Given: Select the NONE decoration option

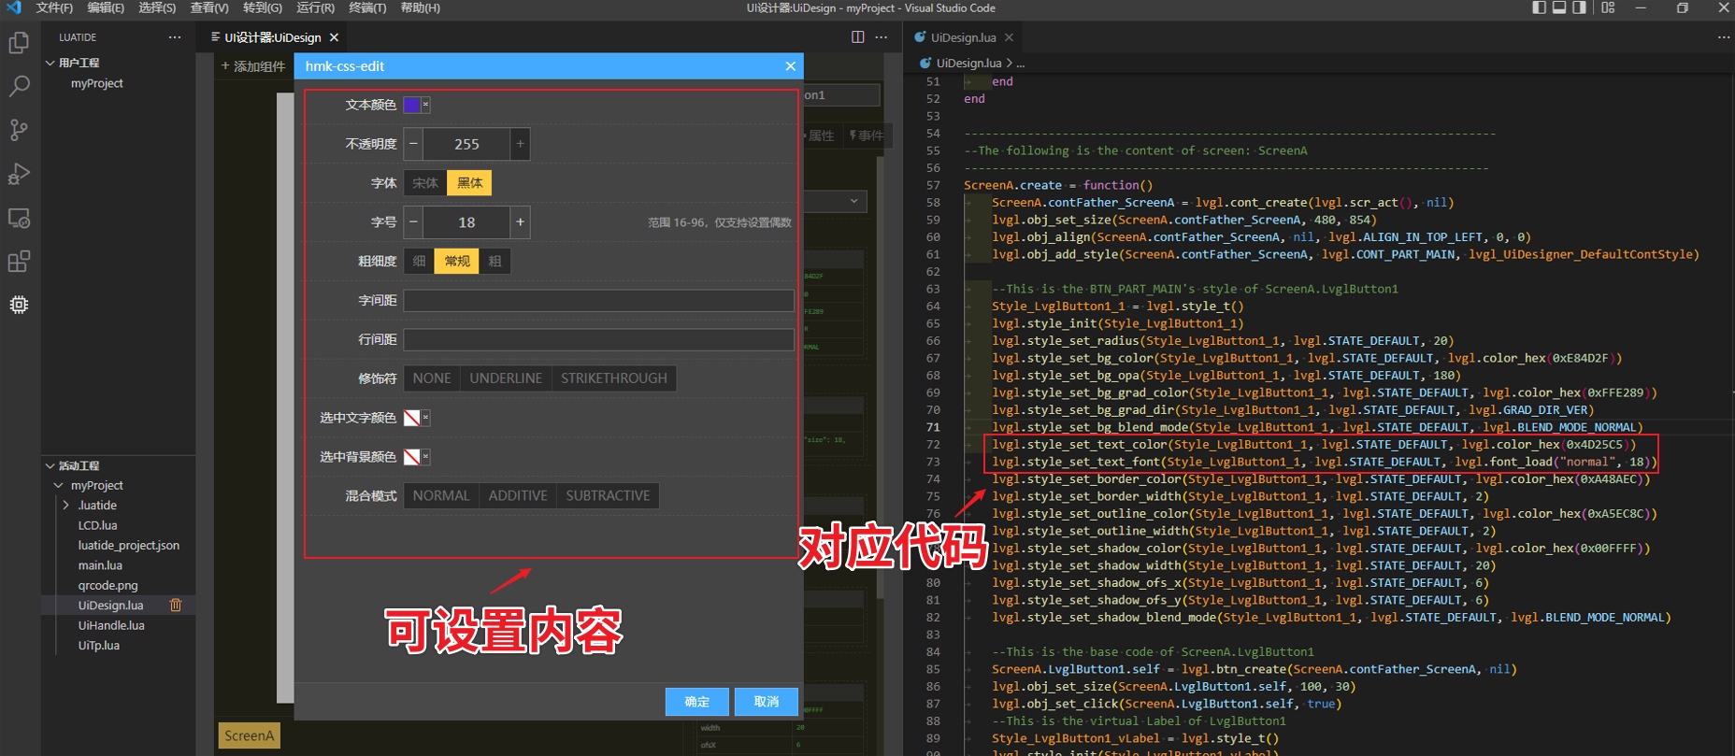Looking at the screenshot, I should point(432,378).
